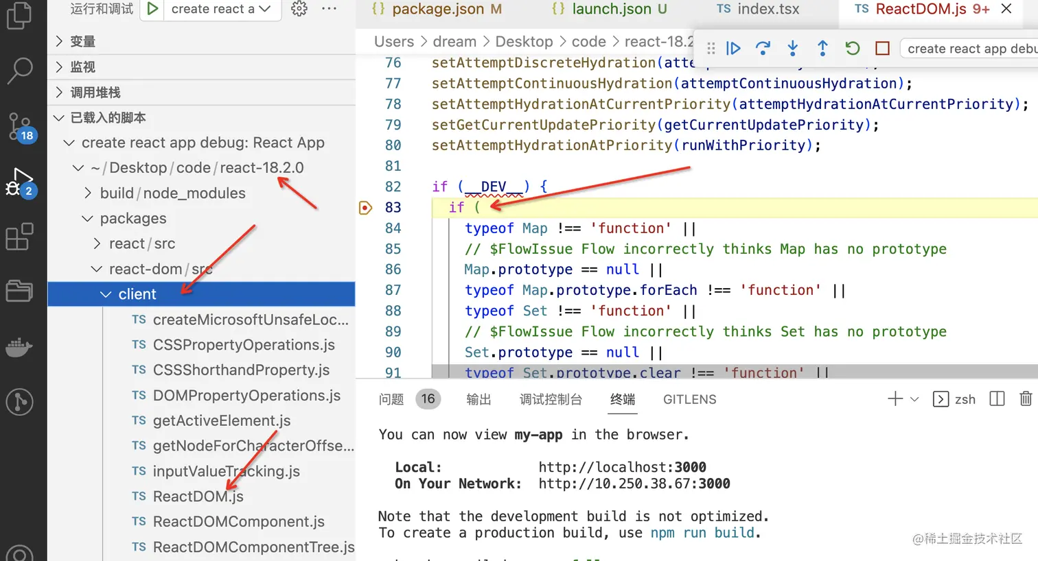
Task: Open the new terminal profile dropdown arrow
Action: 914,399
